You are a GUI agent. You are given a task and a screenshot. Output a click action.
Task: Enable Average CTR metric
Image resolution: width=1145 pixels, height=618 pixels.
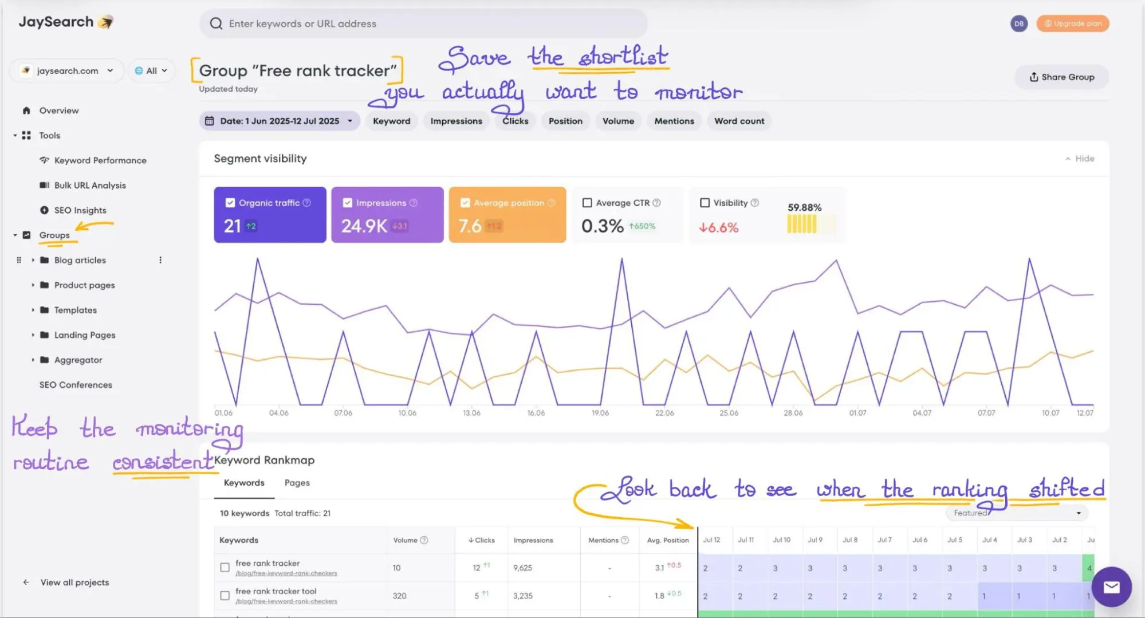point(587,203)
